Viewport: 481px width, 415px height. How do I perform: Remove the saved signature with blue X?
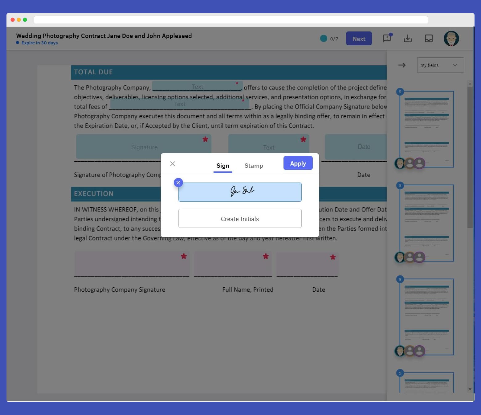pos(178,183)
